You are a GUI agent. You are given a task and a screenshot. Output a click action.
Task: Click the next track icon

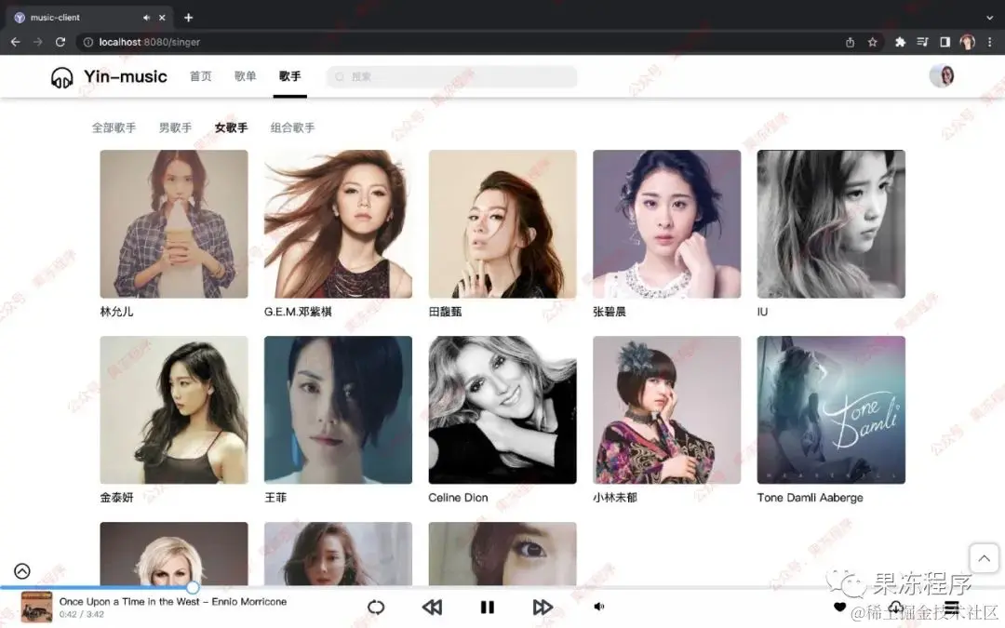[x=543, y=607]
